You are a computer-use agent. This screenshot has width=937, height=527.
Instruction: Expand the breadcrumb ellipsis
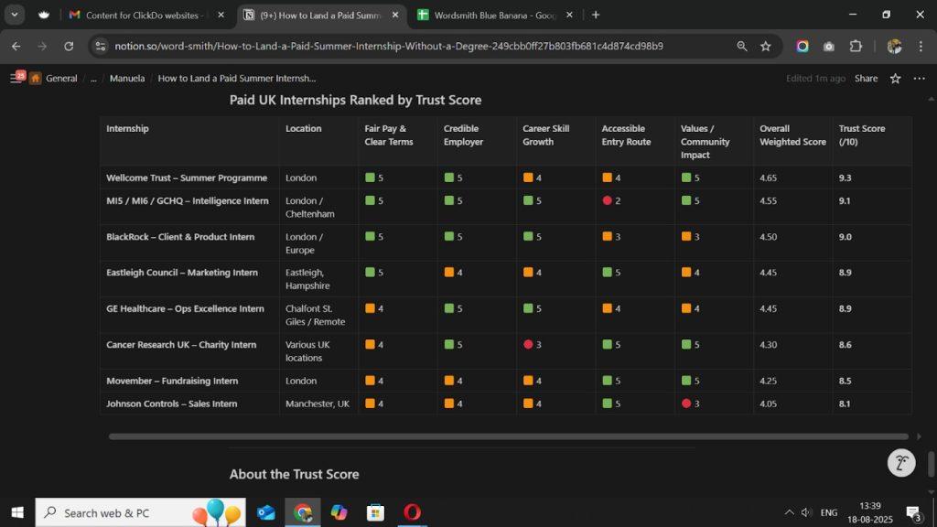93,79
